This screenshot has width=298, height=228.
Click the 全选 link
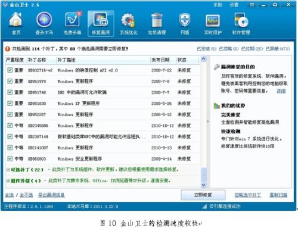[10, 195]
